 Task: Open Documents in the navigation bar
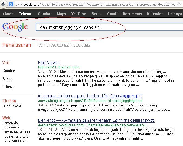[132, 14]
